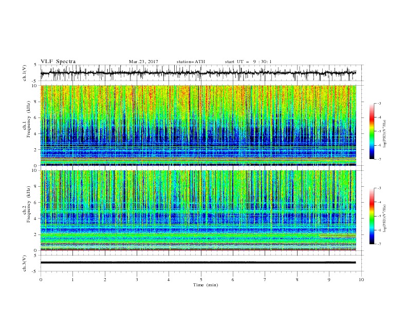Click the time axis tick label '0'

point(41,280)
